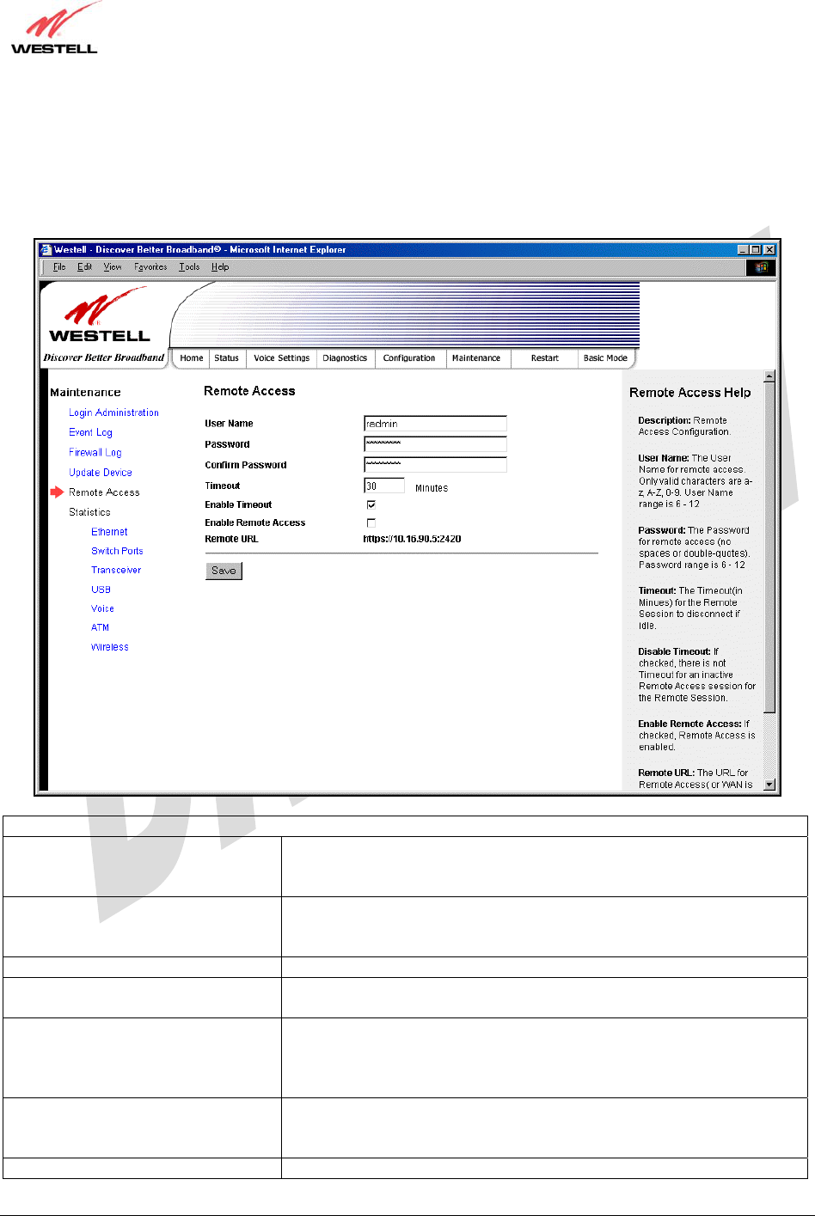Click the Remote Access Help heading

[690, 393]
